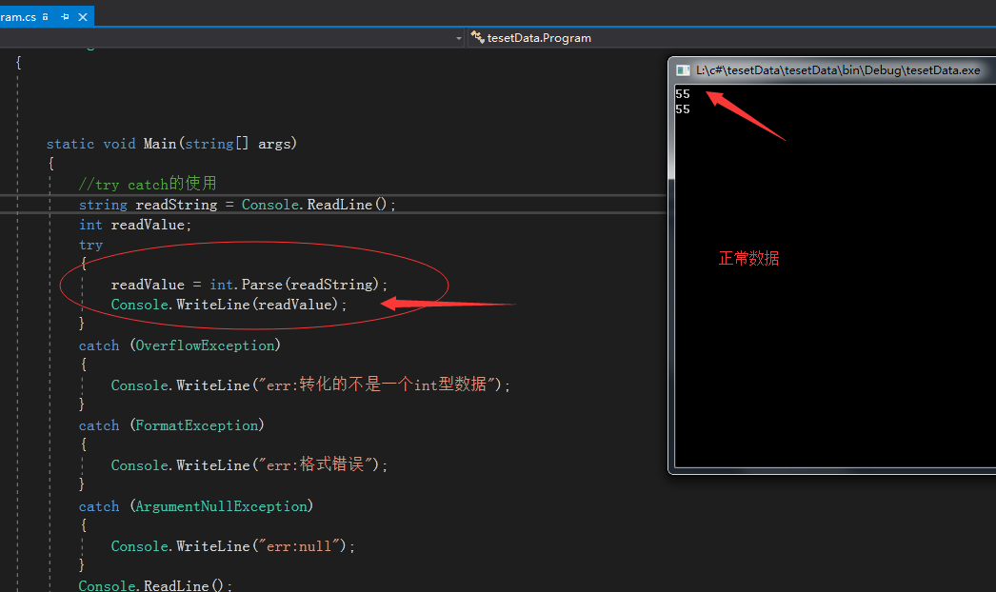Place the cursor on static void Main line
996x592 pixels.
pyautogui.click(x=171, y=144)
